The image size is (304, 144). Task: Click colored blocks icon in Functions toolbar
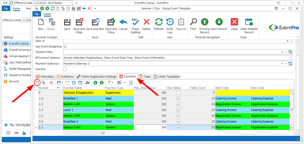88,83
